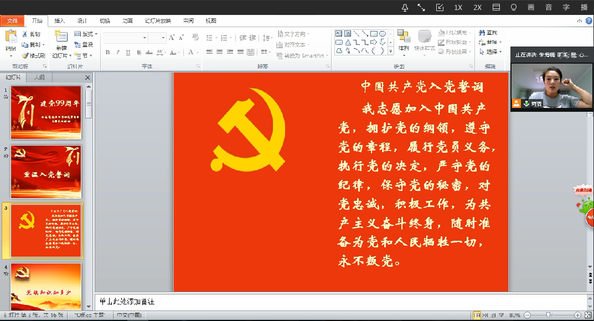
Task: Click the zoom slider in status bar
Action: pos(548,315)
